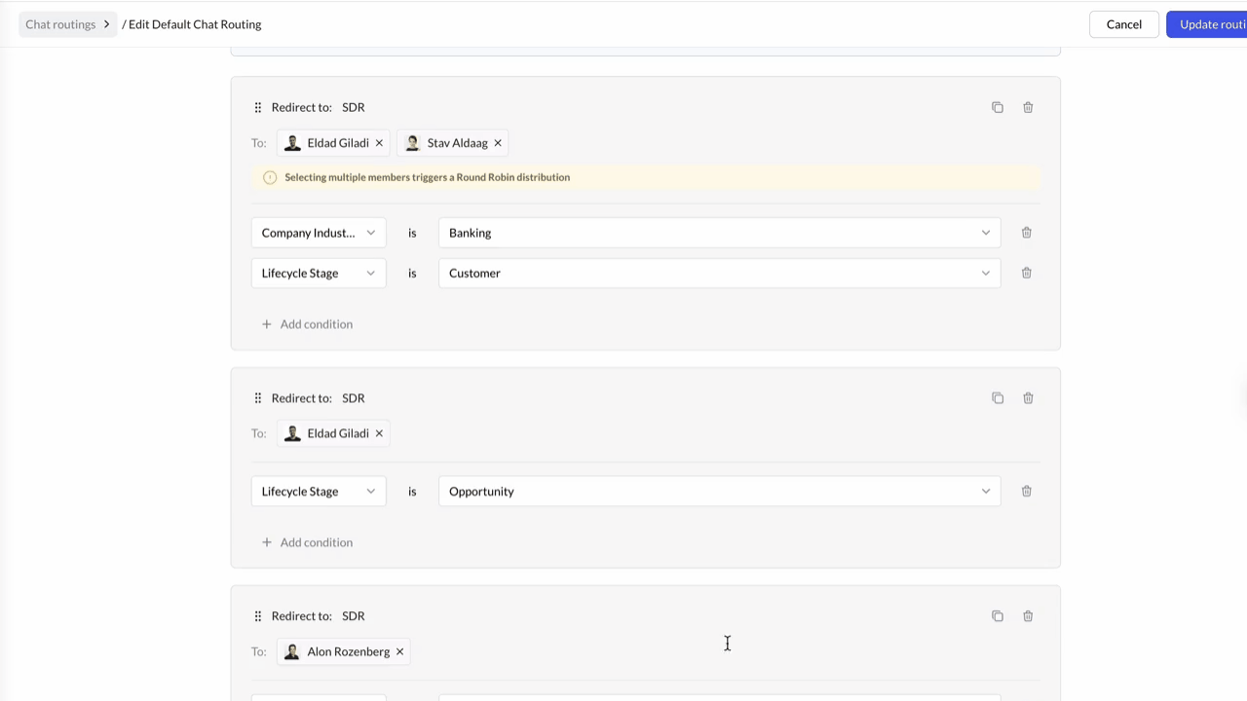This screenshot has width=1247, height=701.
Task: Click the 'Redirect to: SDR' label in first rule
Action: [x=319, y=107]
